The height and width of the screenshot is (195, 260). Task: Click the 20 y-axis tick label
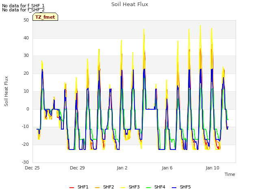point(26,73)
